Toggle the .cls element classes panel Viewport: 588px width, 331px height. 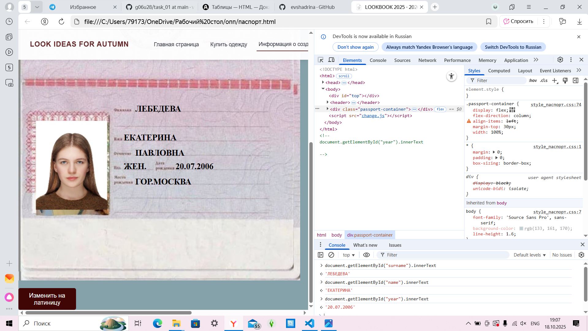(x=544, y=81)
